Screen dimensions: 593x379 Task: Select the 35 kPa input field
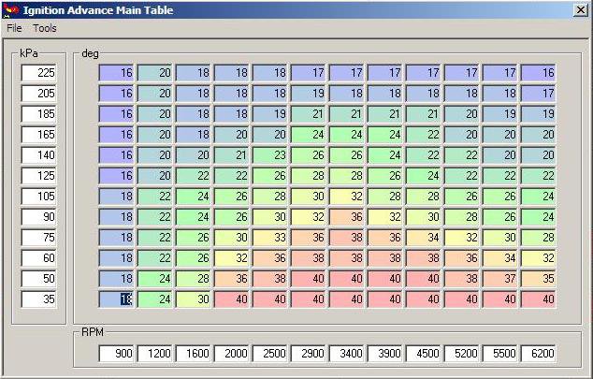coord(39,299)
